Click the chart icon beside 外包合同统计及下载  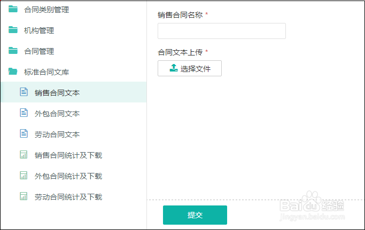pos(24,176)
